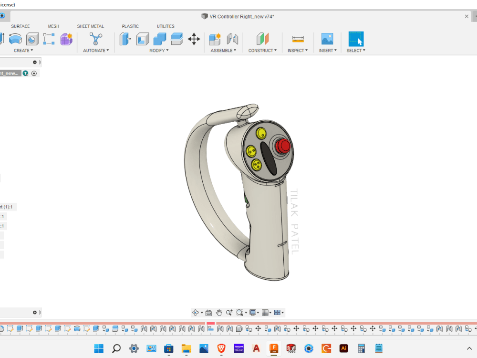Open the MODIFY dropdown menu
The image size is (477, 358).
point(159,51)
